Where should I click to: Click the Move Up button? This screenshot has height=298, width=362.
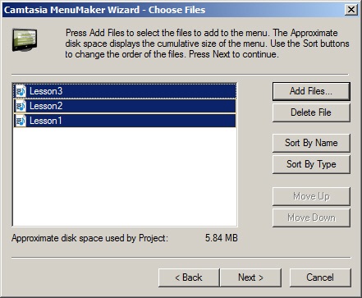pyautogui.click(x=311, y=196)
